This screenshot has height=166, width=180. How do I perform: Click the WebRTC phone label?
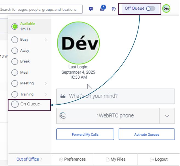pyautogui.click(x=116, y=116)
